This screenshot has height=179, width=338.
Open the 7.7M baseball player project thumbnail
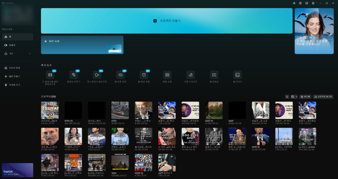pos(97,136)
